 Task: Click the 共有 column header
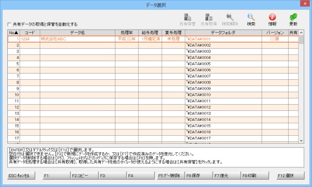click(x=293, y=33)
